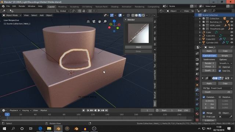Switch to Modeling workspace tab
The image size is (235, 132).
pyautogui.click(x=62, y=7)
